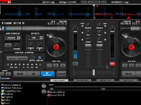Click right channel low EQ knob
141x105 pixels.
click(x=99, y=39)
